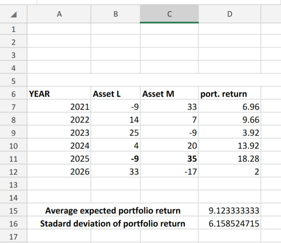Click the Select All corner triangle
Viewport: 281px width, 243px height.
click(x=14, y=14)
